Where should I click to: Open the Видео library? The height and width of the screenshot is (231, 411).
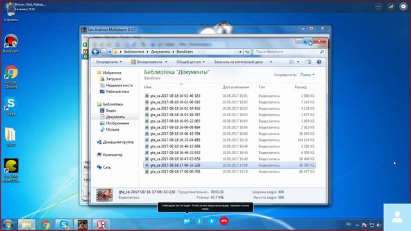[x=108, y=110]
